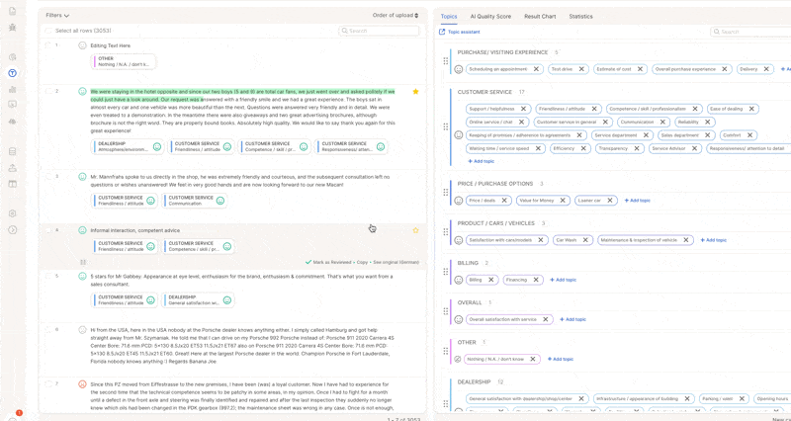Open the bar chart icon in left sidebar
This screenshot has height=421, width=791.
(13, 89)
